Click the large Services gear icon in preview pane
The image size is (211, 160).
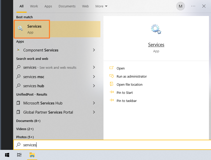156,29
